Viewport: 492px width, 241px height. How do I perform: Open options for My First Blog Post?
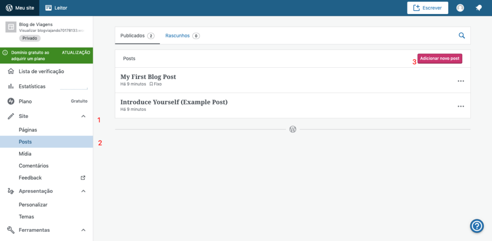point(461,81)
